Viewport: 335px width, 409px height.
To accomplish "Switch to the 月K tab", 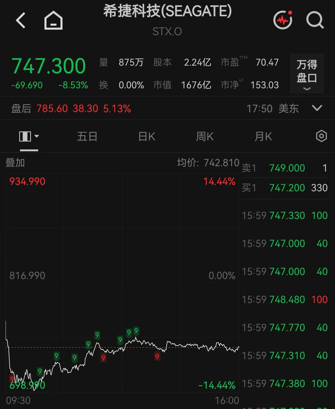I will [263, 137].
